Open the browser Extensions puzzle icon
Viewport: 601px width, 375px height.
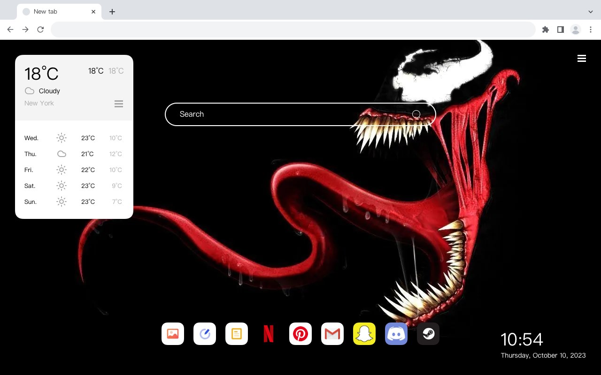(545, 30)
